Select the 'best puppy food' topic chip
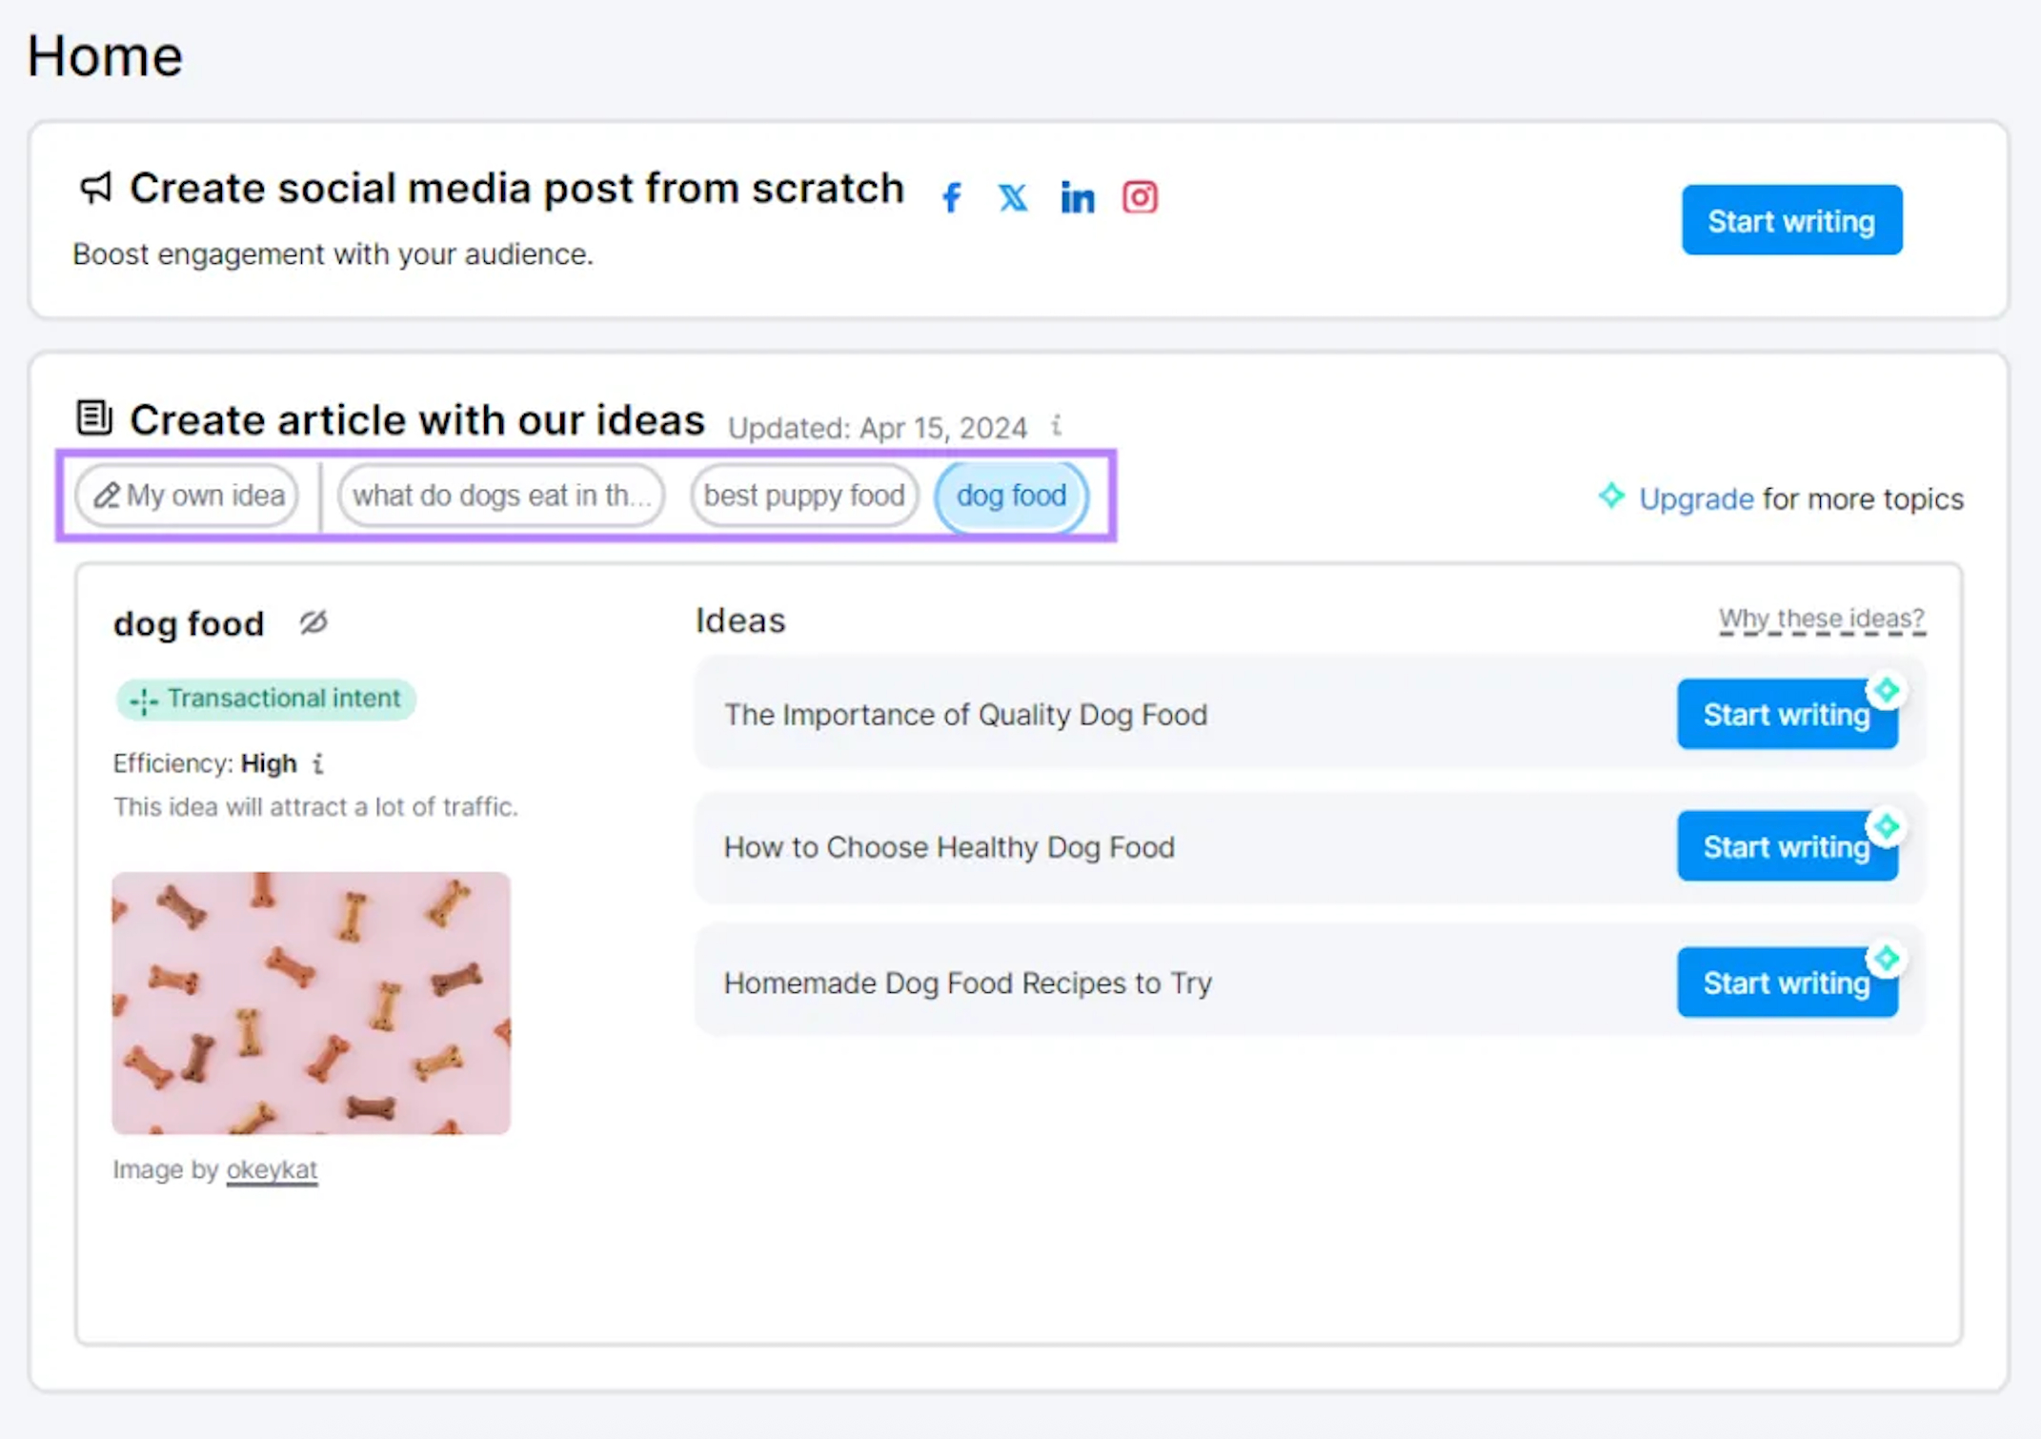The height and width of the screenshot is (1439, 2041). point(803,496)
